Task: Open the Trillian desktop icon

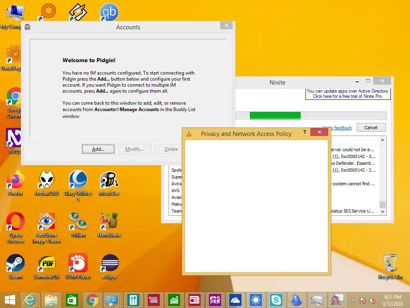Action: click(78, 225)
